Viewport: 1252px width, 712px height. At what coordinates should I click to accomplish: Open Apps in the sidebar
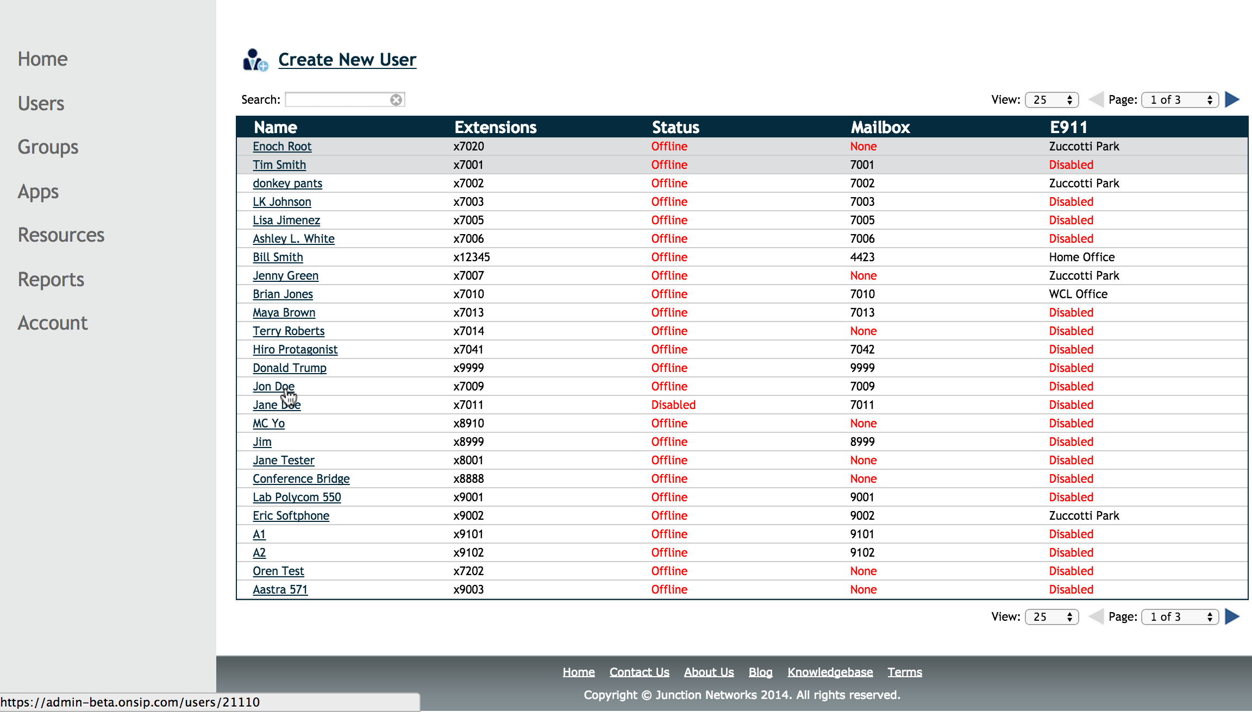click(x=38, y=192)
